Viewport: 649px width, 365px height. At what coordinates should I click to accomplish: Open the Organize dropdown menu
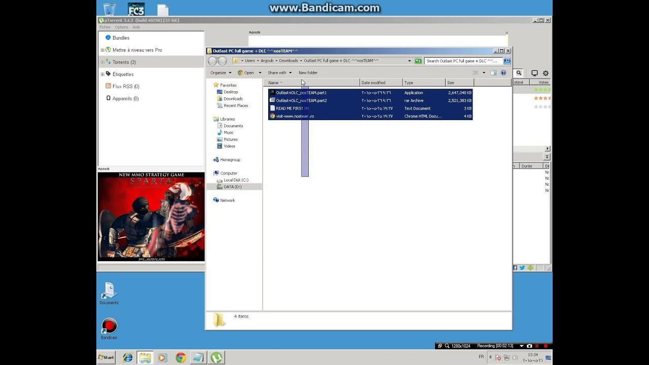tap(221, 73)
